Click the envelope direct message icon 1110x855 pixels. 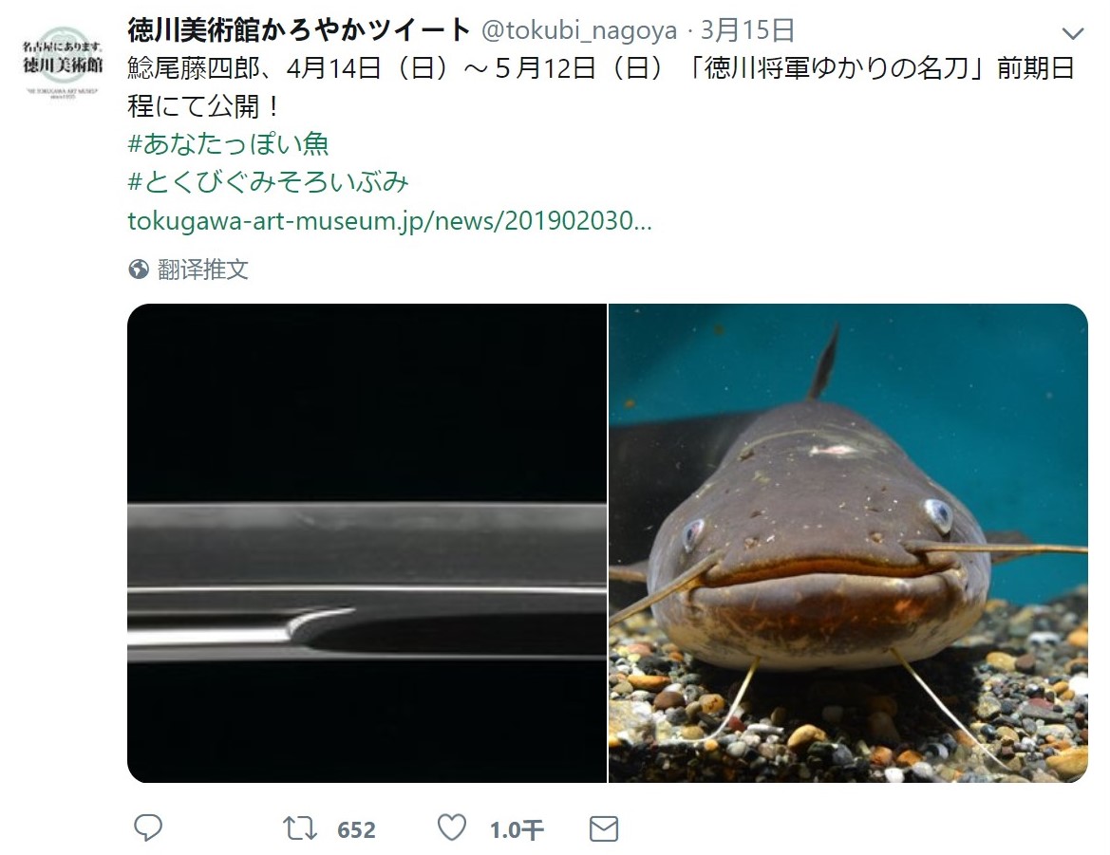pyautogui.click(x=604, y=828)
